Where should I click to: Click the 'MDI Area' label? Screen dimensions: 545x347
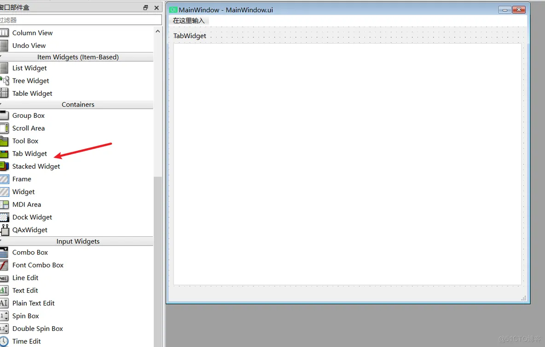coord(27,204)
